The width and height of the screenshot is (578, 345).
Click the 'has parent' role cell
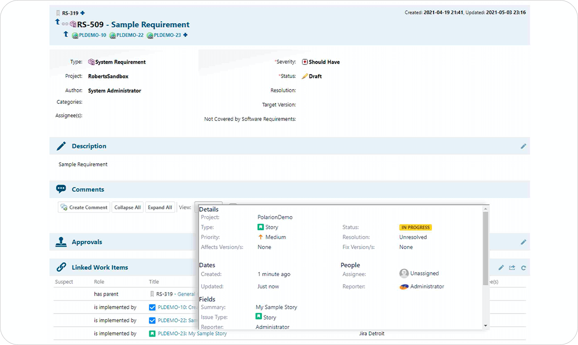click(x=106, y=294)
